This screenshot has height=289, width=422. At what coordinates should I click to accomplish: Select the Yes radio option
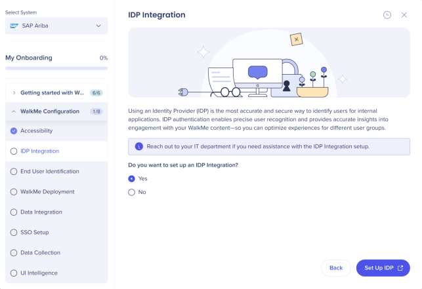pyautogui.click(x=132, y=179)
